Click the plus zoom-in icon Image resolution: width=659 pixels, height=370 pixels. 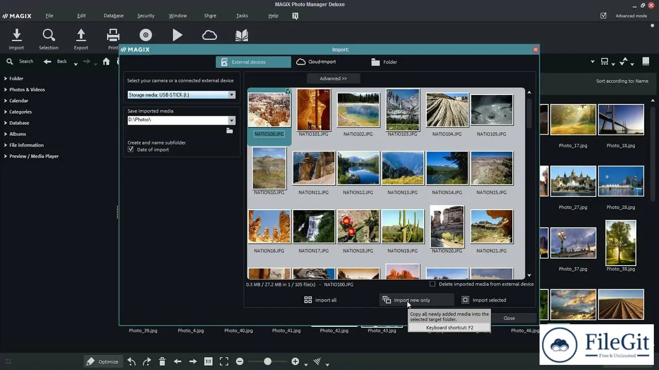[295, 361]
